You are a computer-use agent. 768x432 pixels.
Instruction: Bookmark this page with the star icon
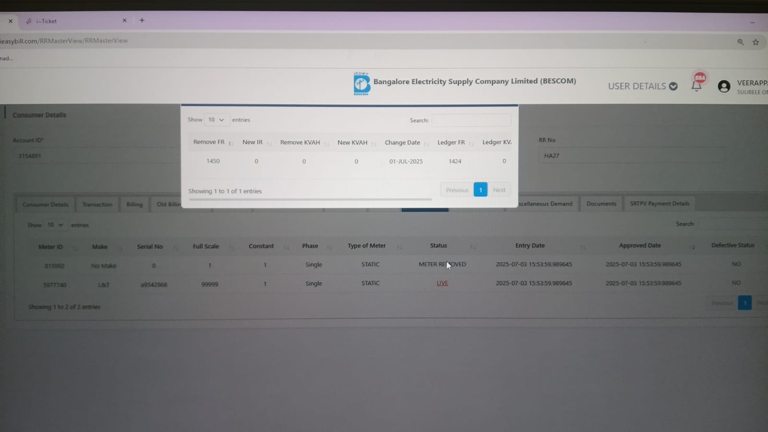tap(756, 42)
